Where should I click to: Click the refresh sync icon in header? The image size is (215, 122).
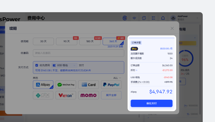tap(144, 18)
